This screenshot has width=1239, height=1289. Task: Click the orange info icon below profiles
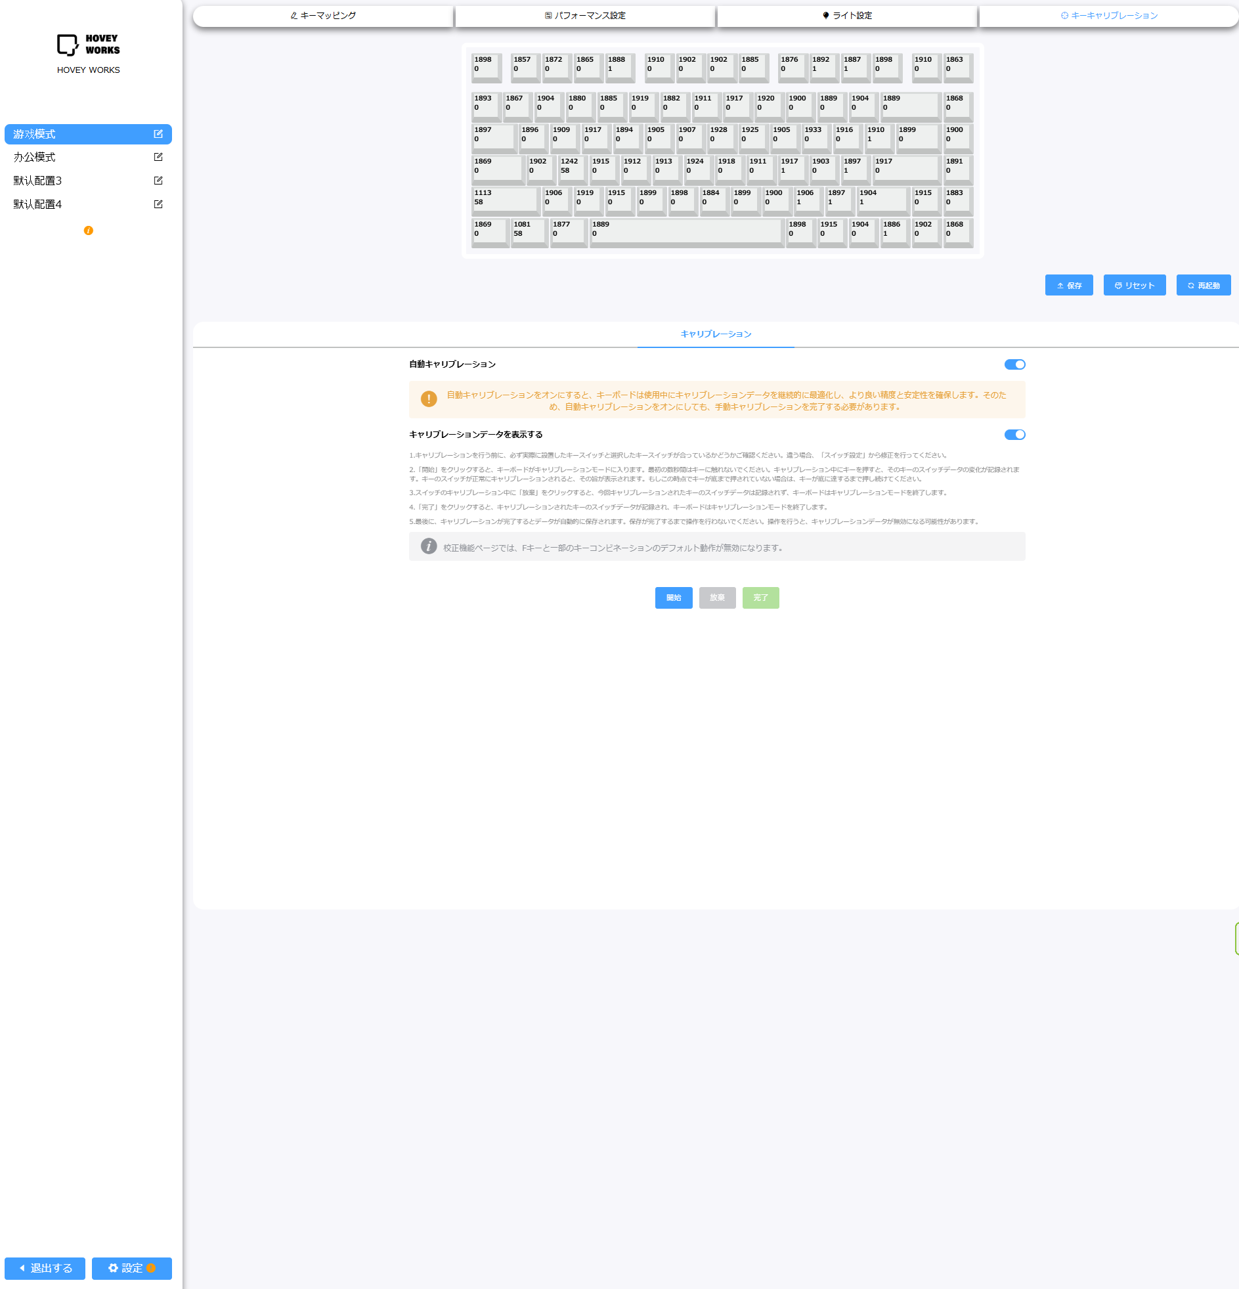pyautogui.click(x=88, y=231)
